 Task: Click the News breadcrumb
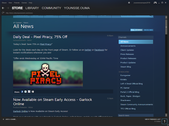26,23
